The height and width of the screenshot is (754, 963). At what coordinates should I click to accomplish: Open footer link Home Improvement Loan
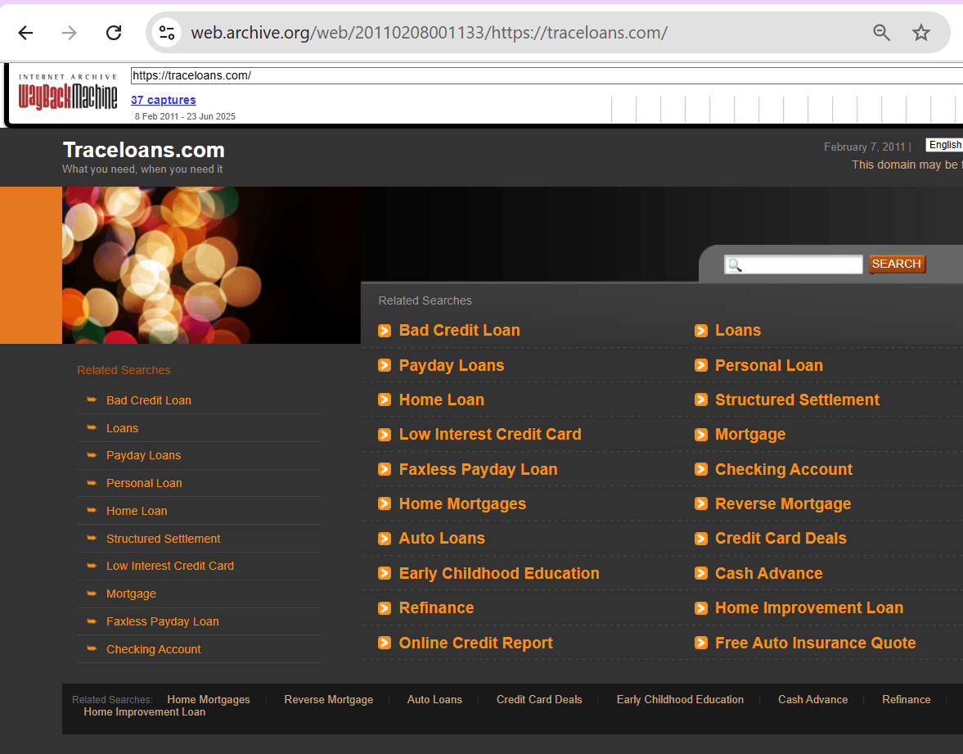(145, 711)
